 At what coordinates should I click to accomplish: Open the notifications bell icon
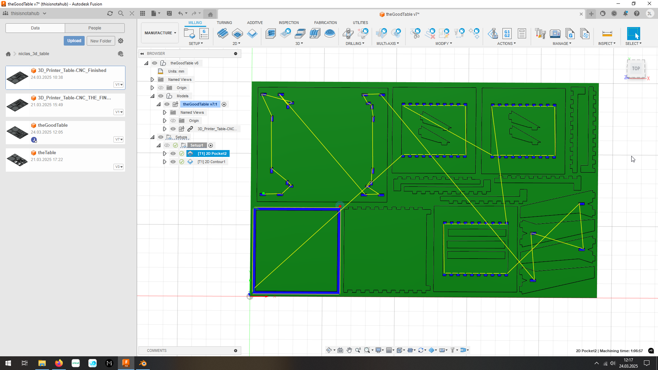click(x=625, y=13)
